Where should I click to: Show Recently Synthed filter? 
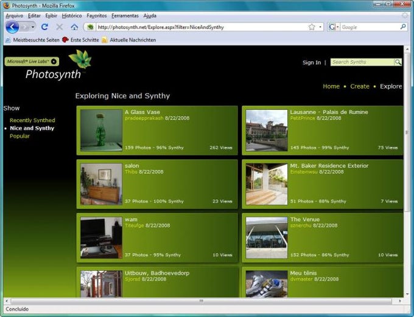tap(32, 120)
